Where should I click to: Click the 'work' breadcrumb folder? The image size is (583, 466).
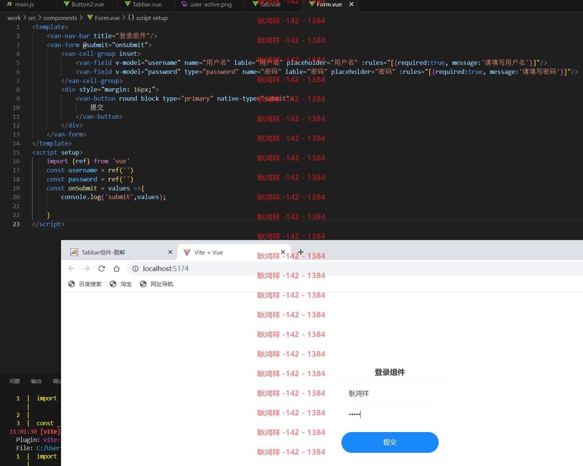[14, 18]
